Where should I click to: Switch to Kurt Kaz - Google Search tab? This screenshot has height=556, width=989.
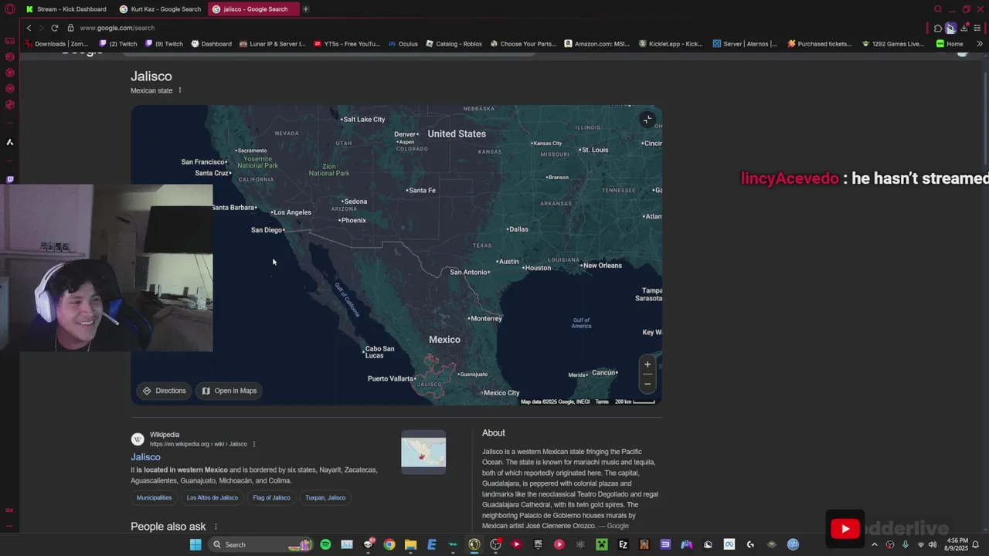pos(160,9)
